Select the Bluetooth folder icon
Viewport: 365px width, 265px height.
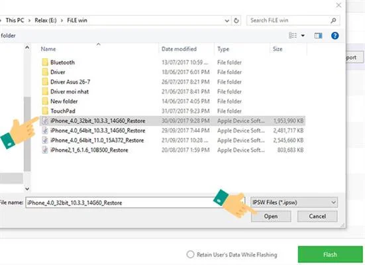[45, 62]
